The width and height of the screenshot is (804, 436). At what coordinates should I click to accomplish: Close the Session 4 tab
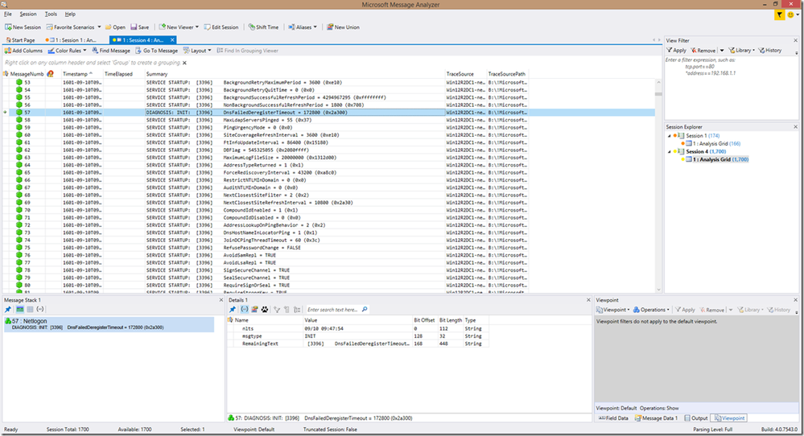click(172, 40)
